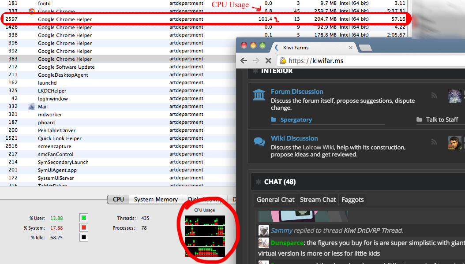Click the CHAT (48) section heading
This screenshot has height=264, width=465.
(x=280, y=182)
